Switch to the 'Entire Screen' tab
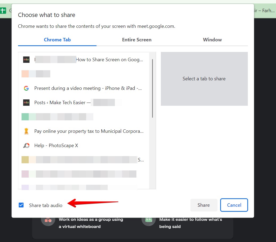The height and width of the screenshot is (242, 276). (x=137, y=39)
